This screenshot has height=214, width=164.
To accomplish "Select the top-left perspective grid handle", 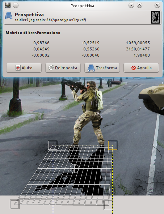I will click(53, 145).
